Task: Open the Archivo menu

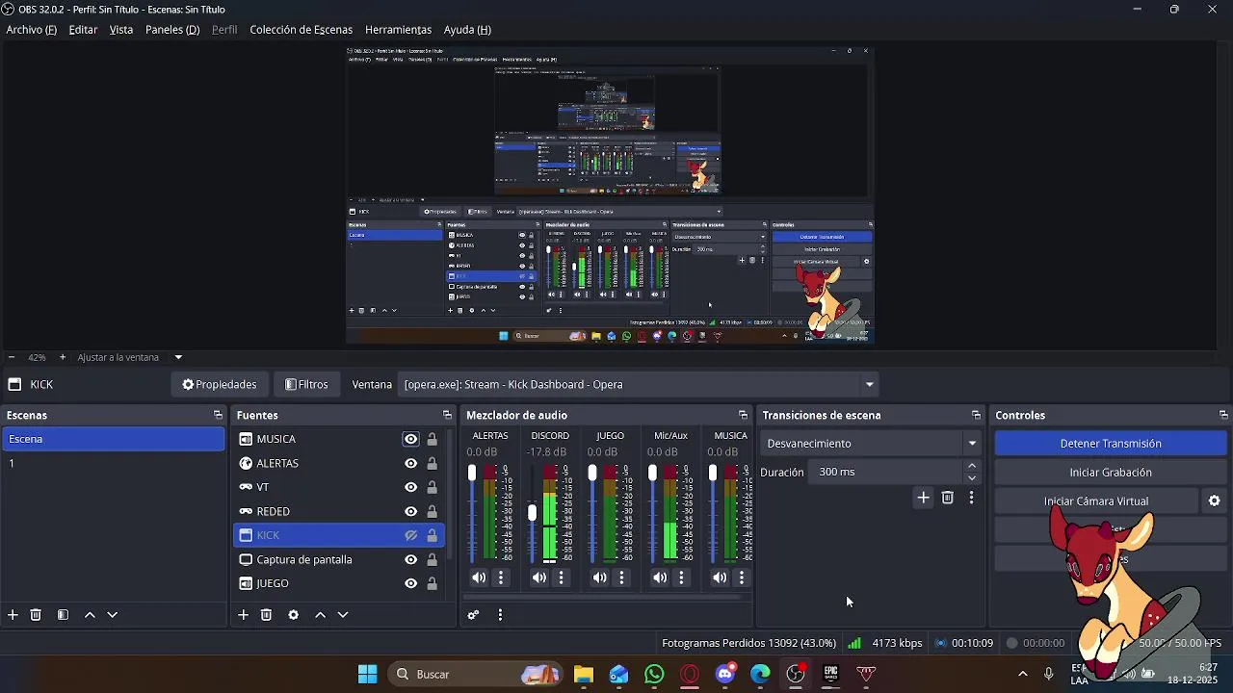Action: click(x=32, y=30)
